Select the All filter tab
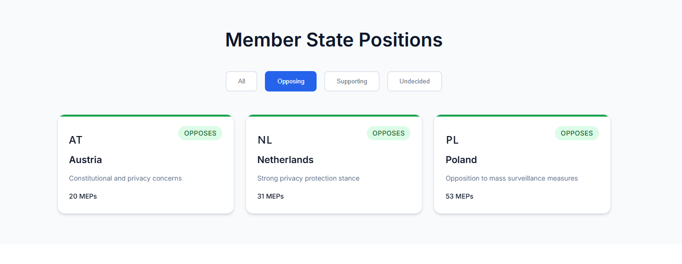This screenshot has height=264, width=682. (x=241, y=81)
